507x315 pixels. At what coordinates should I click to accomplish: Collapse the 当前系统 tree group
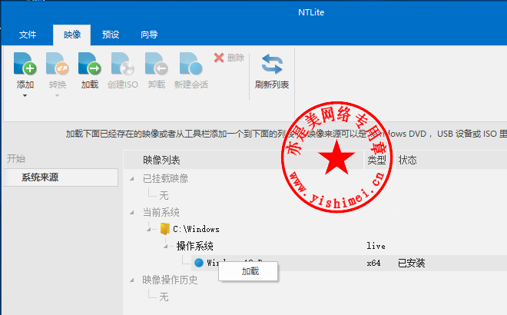click(132, 213)
